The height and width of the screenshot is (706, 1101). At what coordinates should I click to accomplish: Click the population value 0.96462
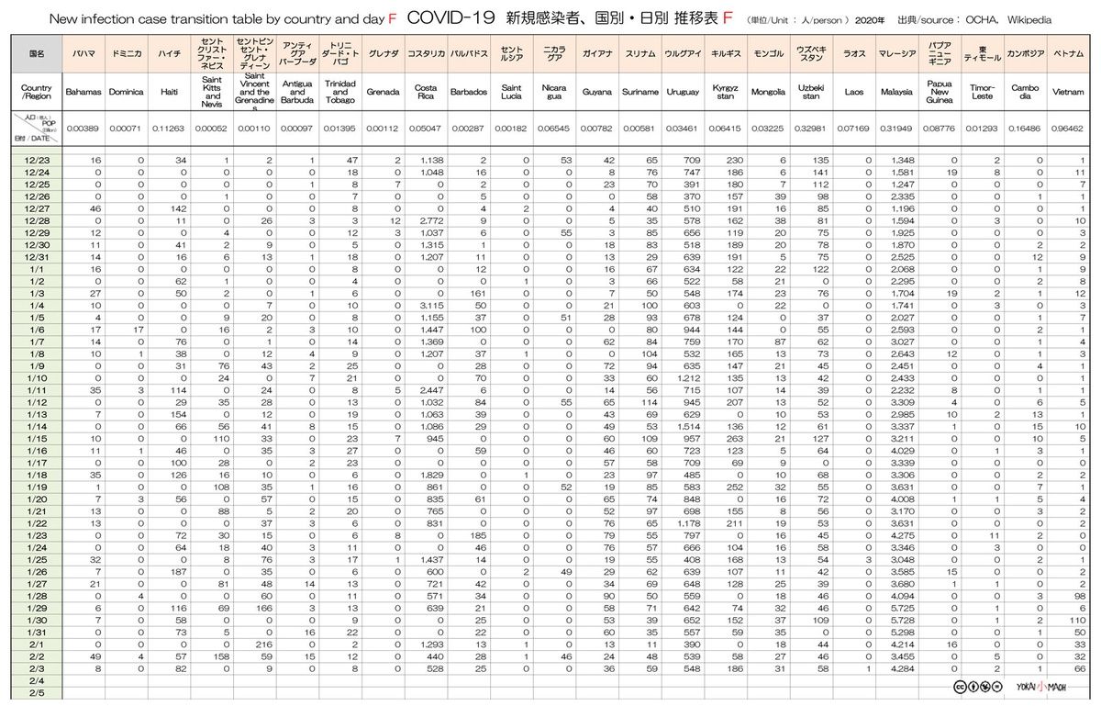pyautogui.click(x=1068, y=129)
